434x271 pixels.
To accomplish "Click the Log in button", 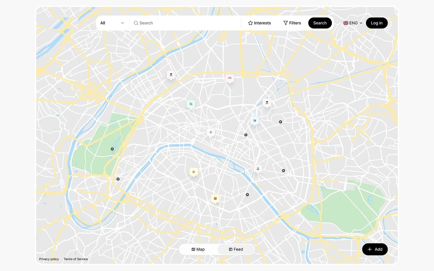I will pyautogui.click(x=377, y=23).
